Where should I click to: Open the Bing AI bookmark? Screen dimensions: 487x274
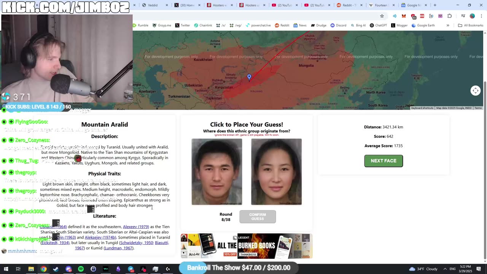pos(358,25)
